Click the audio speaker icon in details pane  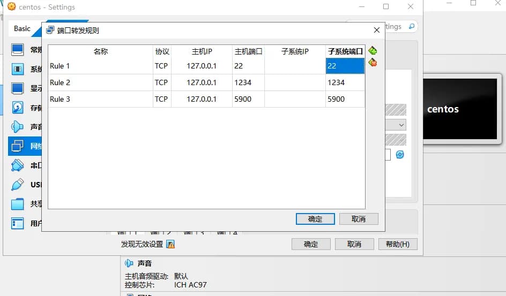[129, 263]
